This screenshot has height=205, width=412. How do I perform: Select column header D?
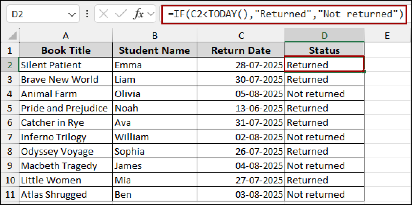324,35
